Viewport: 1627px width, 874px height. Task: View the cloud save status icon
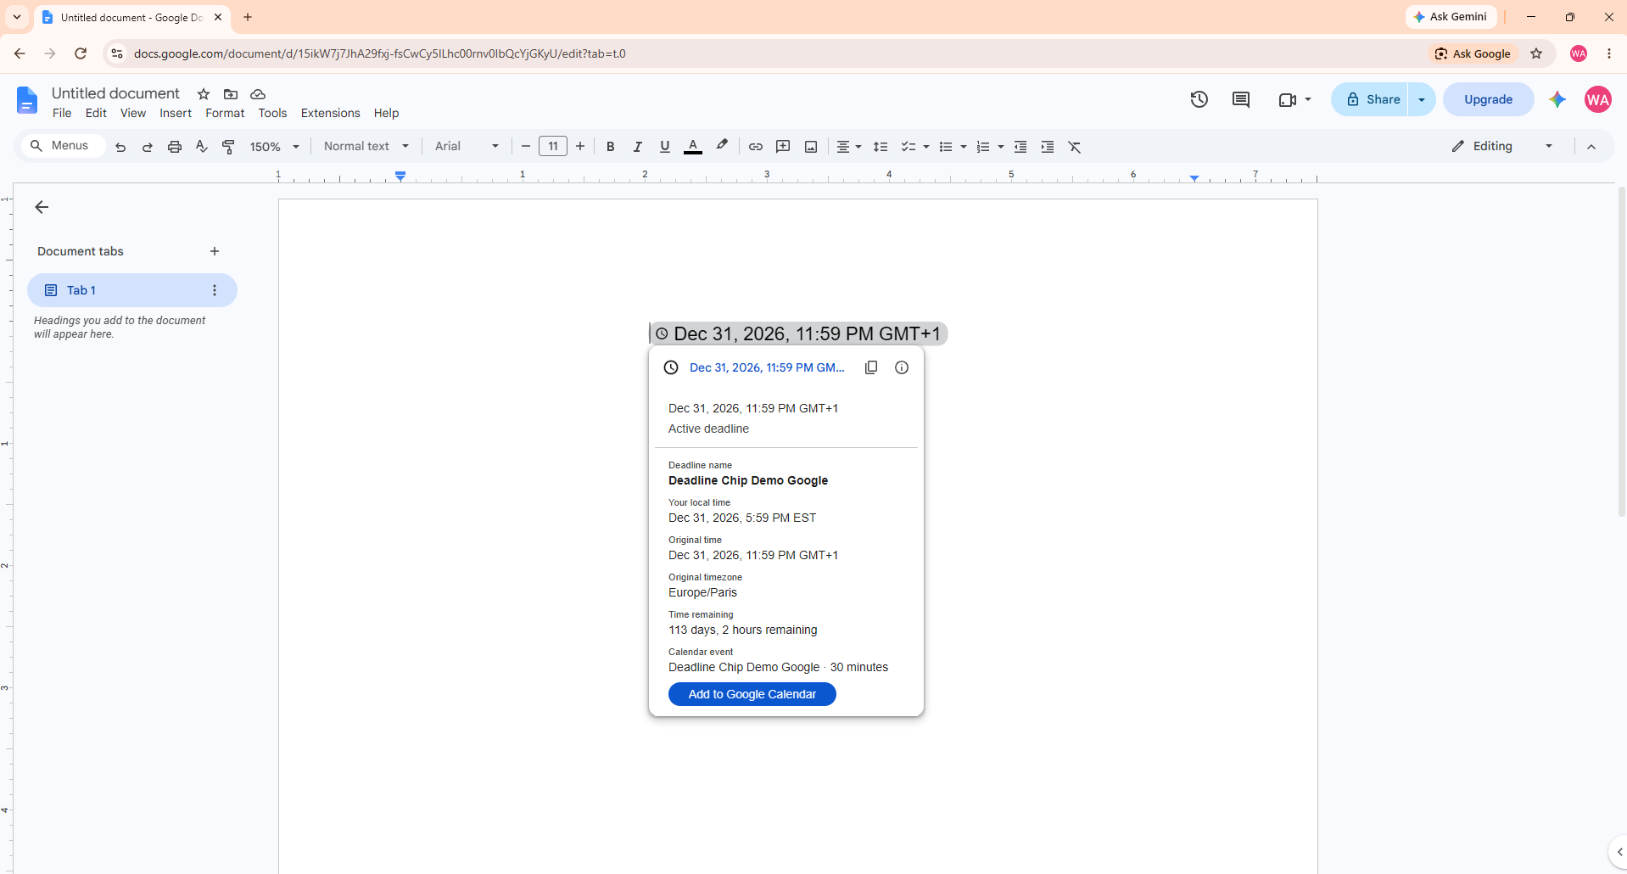coord(258,94)
